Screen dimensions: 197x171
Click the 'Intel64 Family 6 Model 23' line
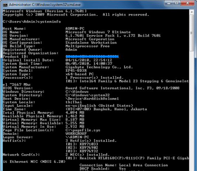pyautogui.click(x=127, y=81)
